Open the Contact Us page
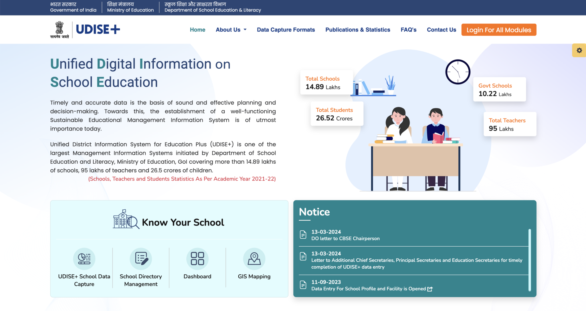The width and height of the screenshot is (586, 311). (441, 29)
